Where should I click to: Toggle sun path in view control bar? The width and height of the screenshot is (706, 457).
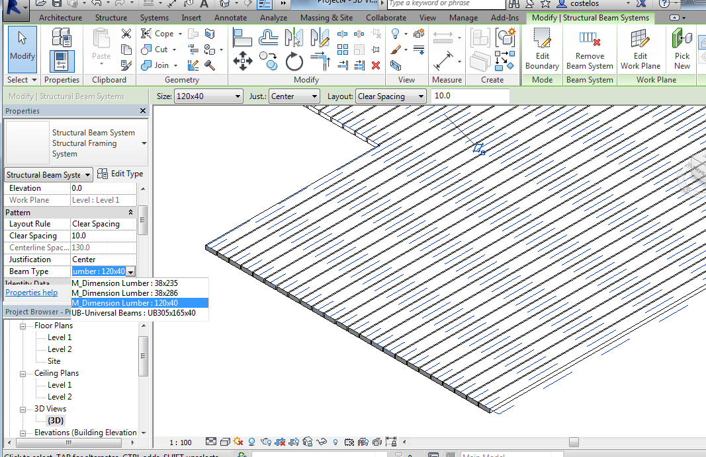[238, 442]
